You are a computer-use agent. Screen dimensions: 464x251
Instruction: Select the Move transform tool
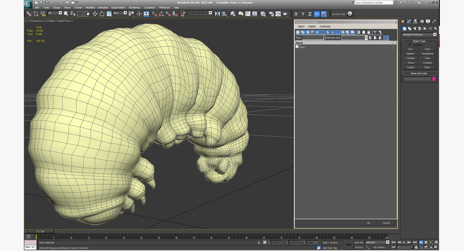click(95, 14)
